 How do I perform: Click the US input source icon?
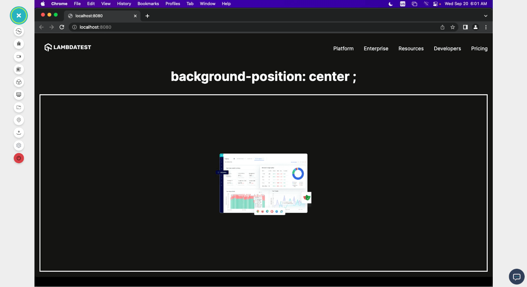click(x=402, y=4)
